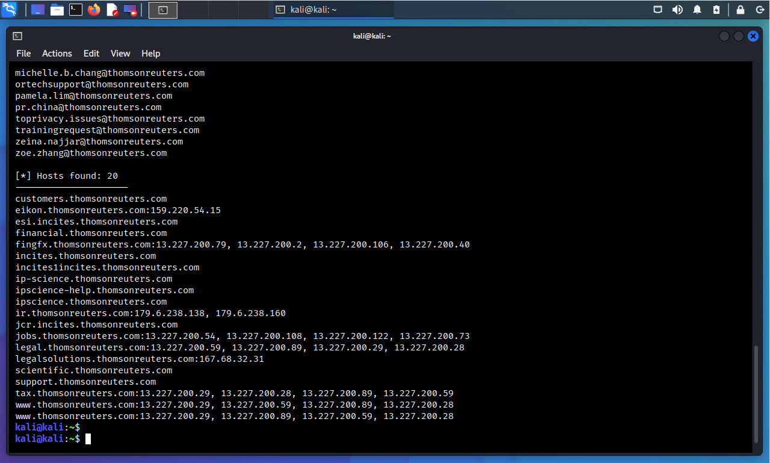Open the View menu
Viewport: 770px width, 463px height.
tap(120, 54)
